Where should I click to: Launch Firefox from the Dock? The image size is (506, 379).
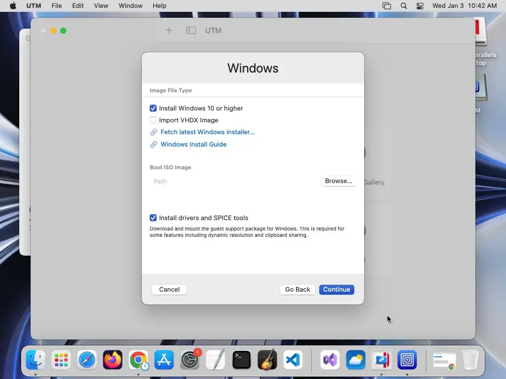113,360
